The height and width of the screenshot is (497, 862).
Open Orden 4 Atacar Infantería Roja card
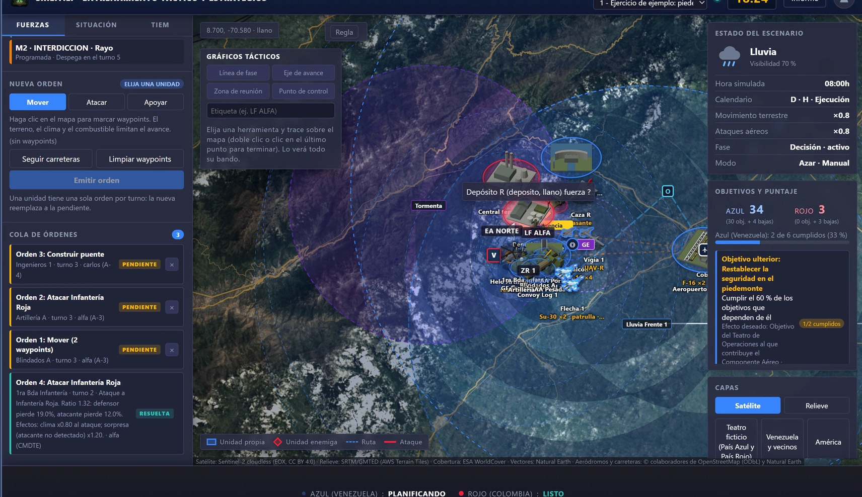coord(97,413)
